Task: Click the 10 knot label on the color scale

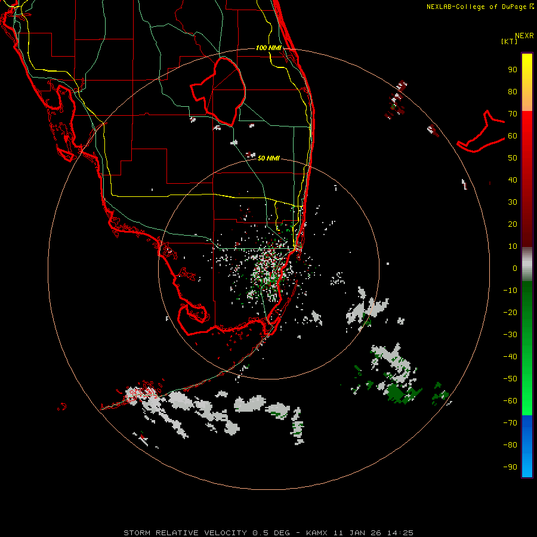Action: point(513,246)
